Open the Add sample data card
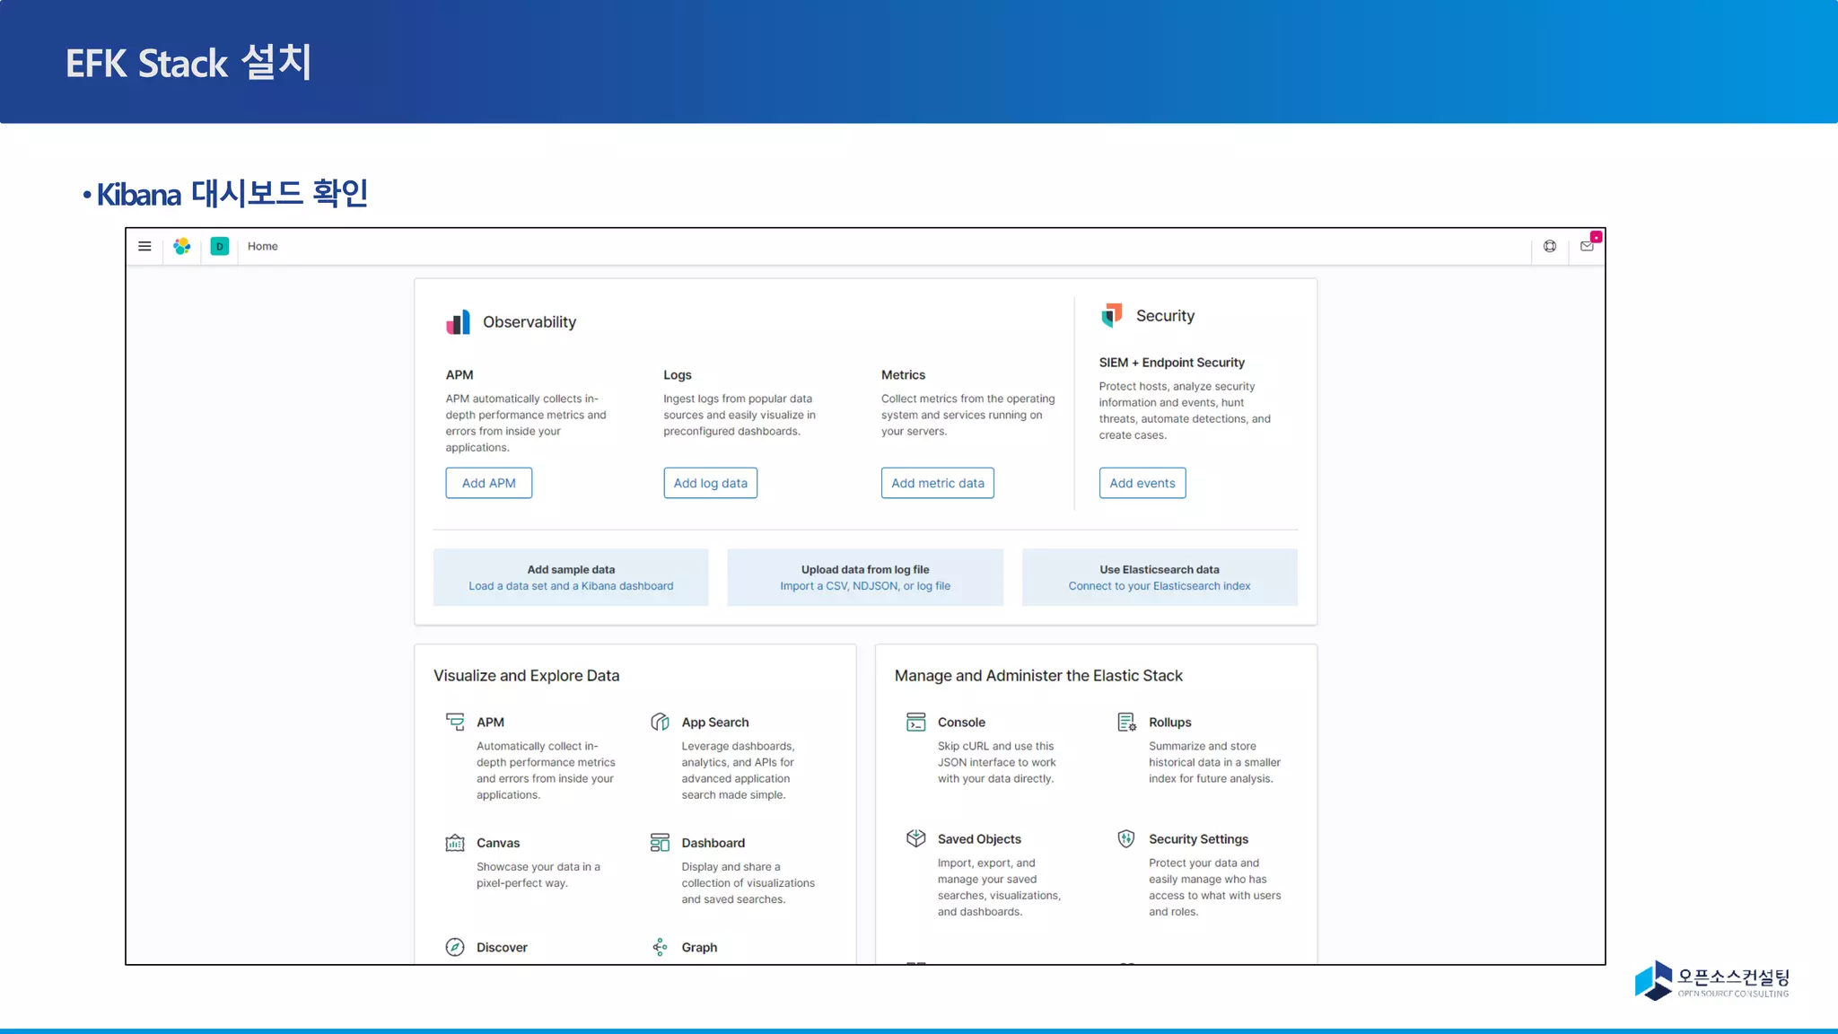 click(571, 577)
